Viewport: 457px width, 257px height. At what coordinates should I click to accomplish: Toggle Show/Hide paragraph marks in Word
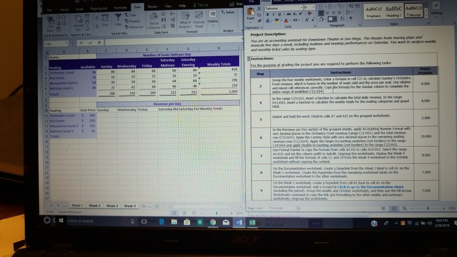pos(351,19)
